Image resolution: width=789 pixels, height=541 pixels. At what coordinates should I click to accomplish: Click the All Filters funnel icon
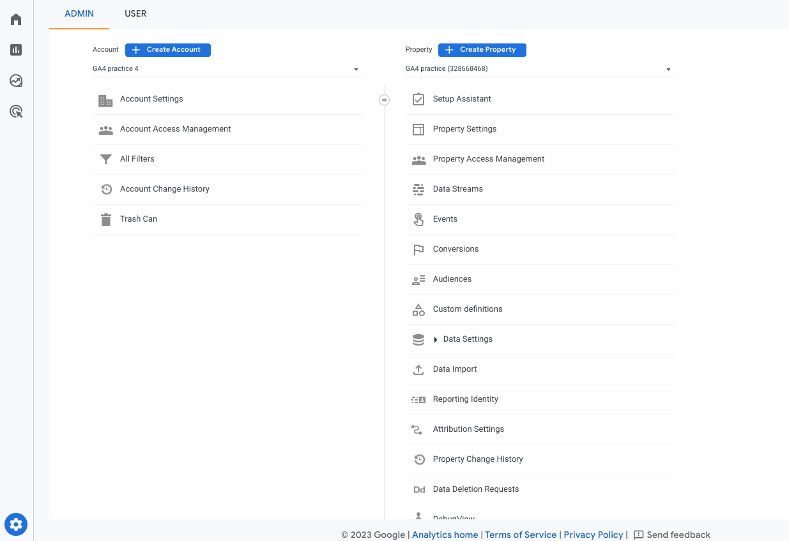click(105, 159)
